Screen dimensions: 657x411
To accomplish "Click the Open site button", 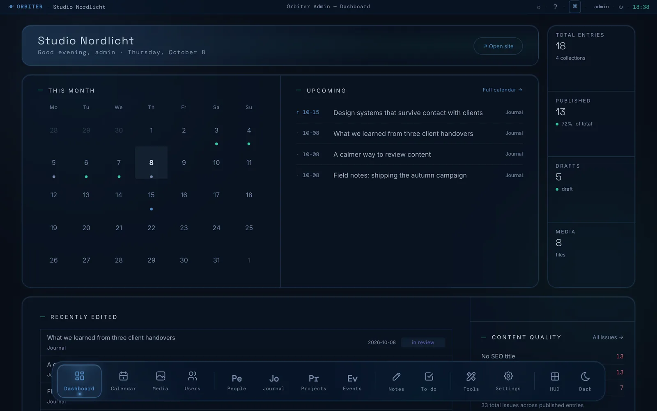I will point(498,46).
